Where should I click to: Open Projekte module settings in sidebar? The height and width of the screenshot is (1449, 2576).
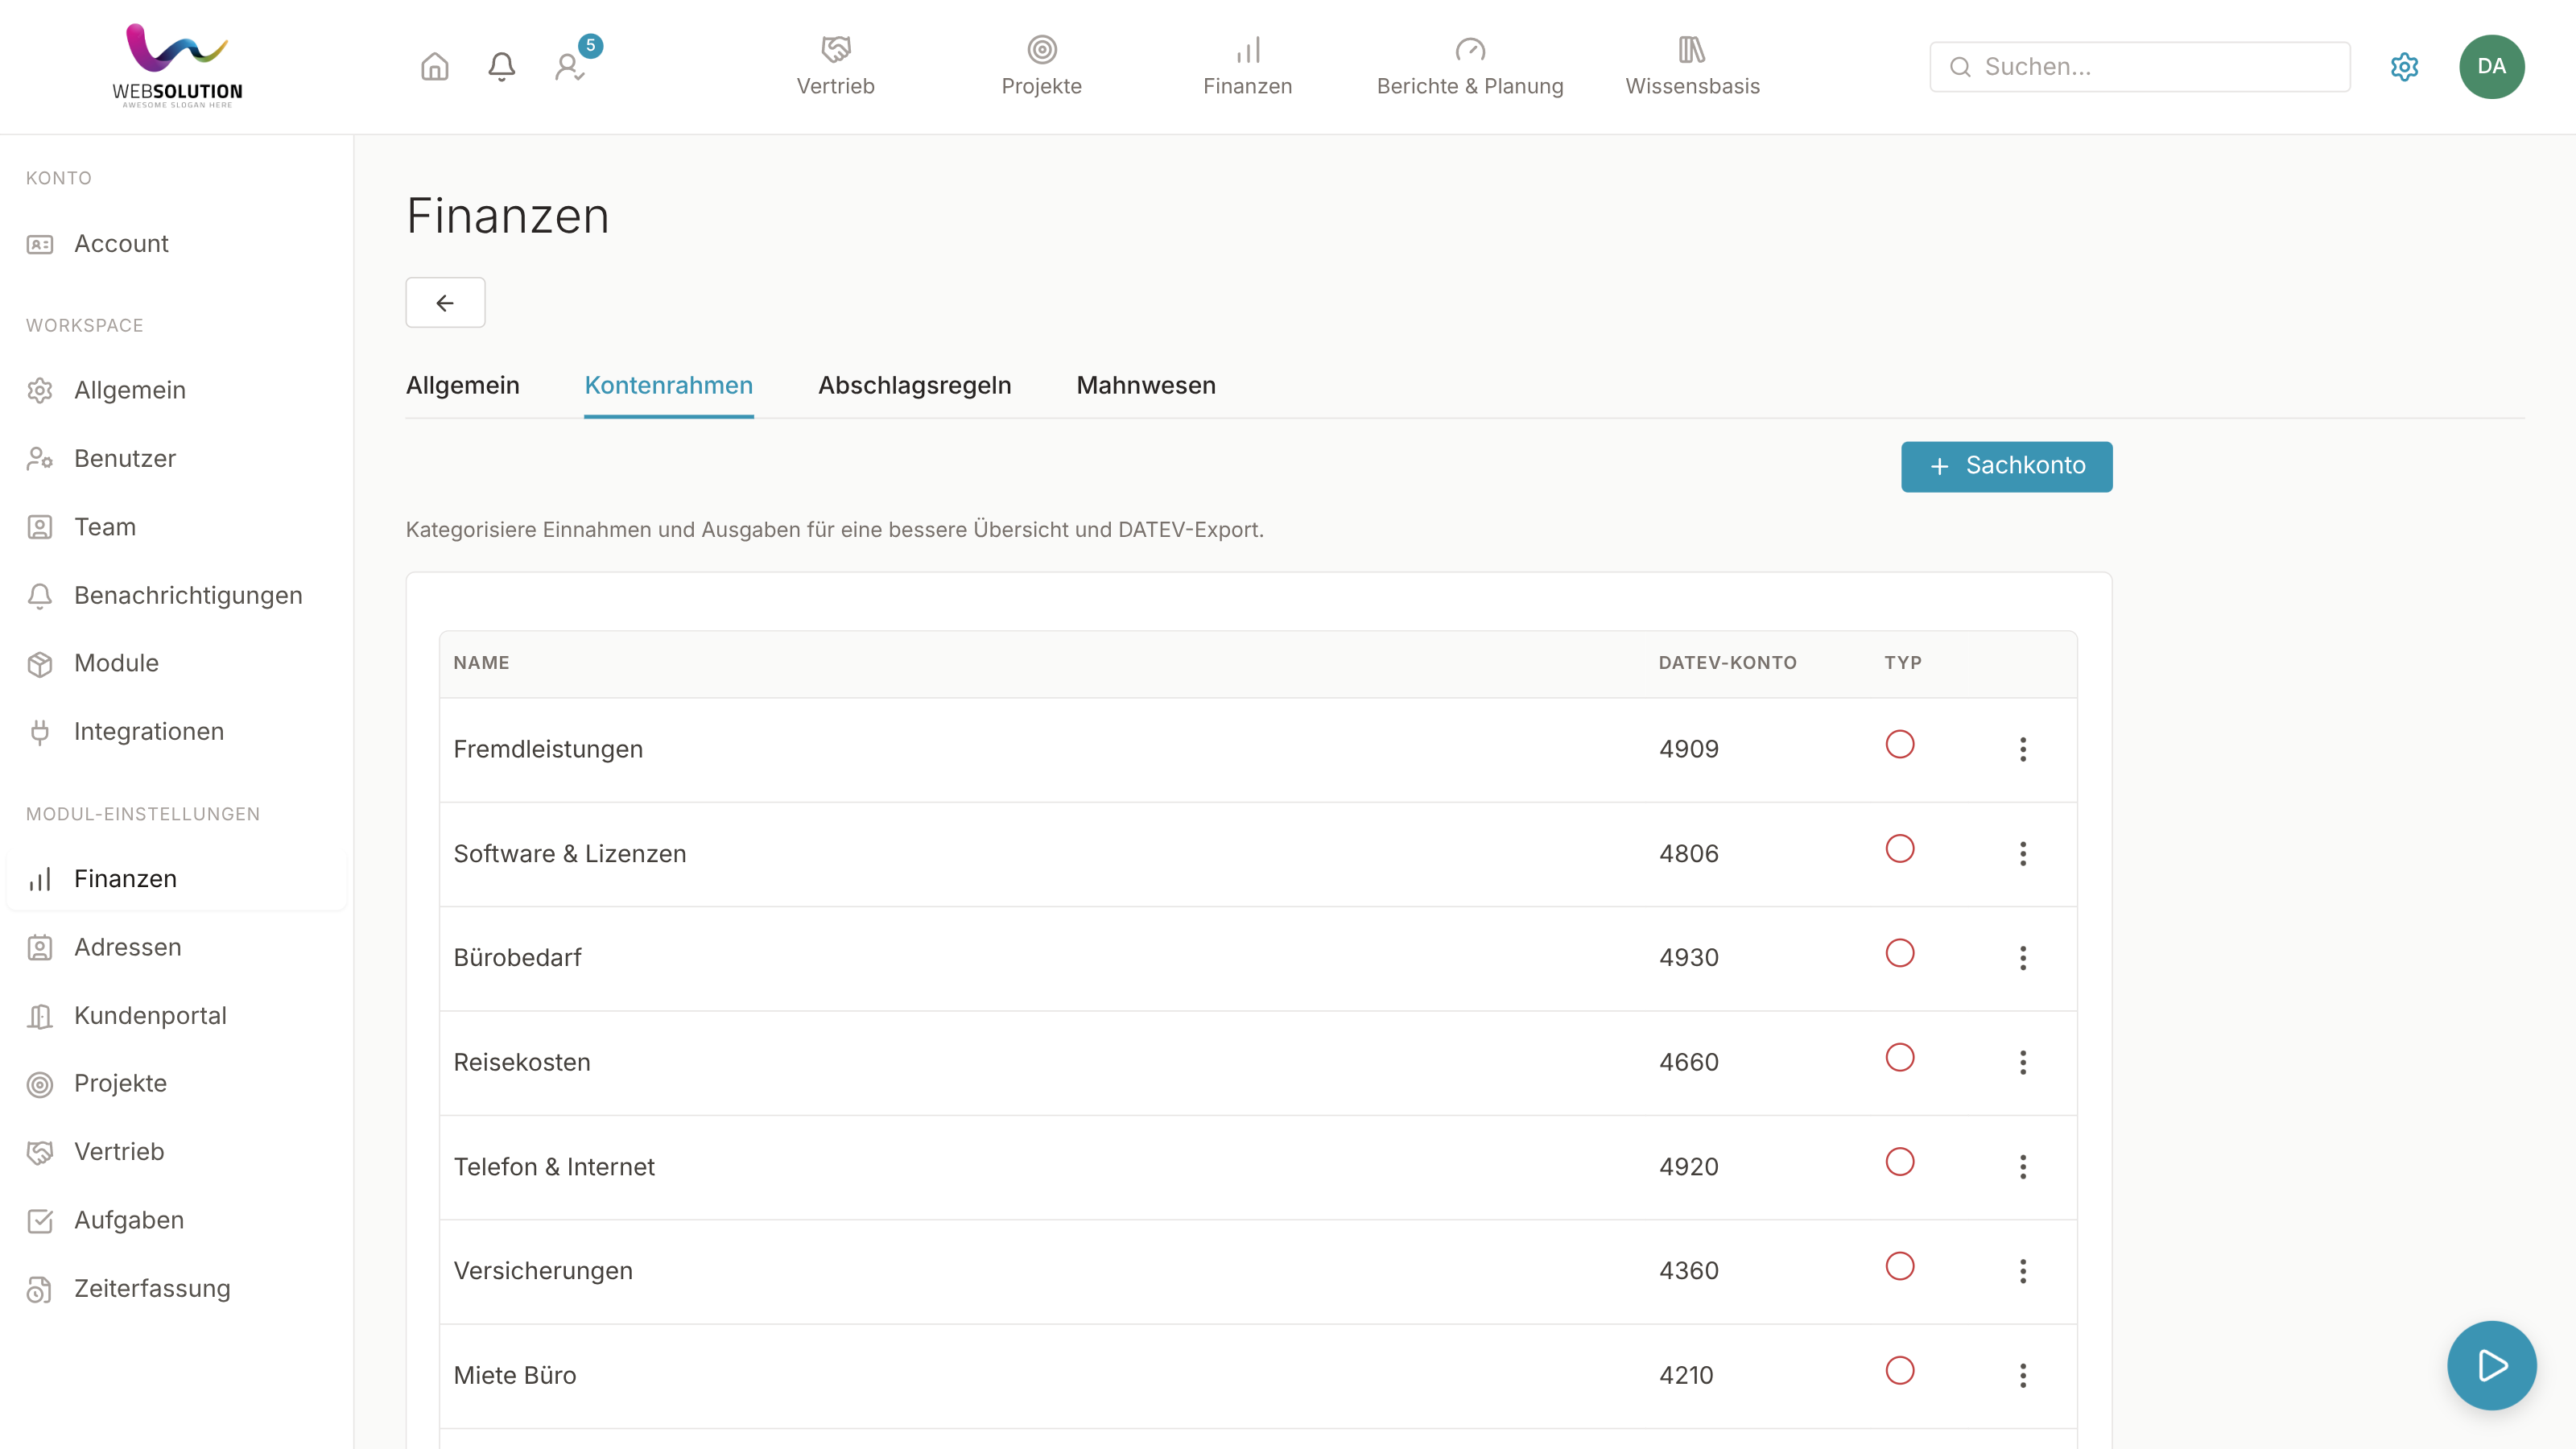coord(177,1083)
